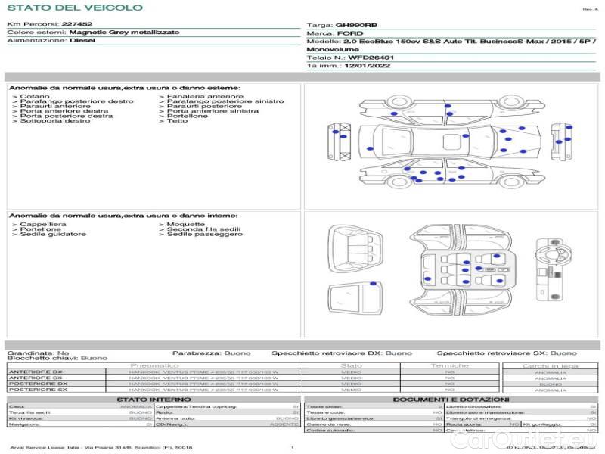This screenshot has height=454, width=605.
Task: Click Specchietto retrovisore DX: Buono
Action: point(342,353)
